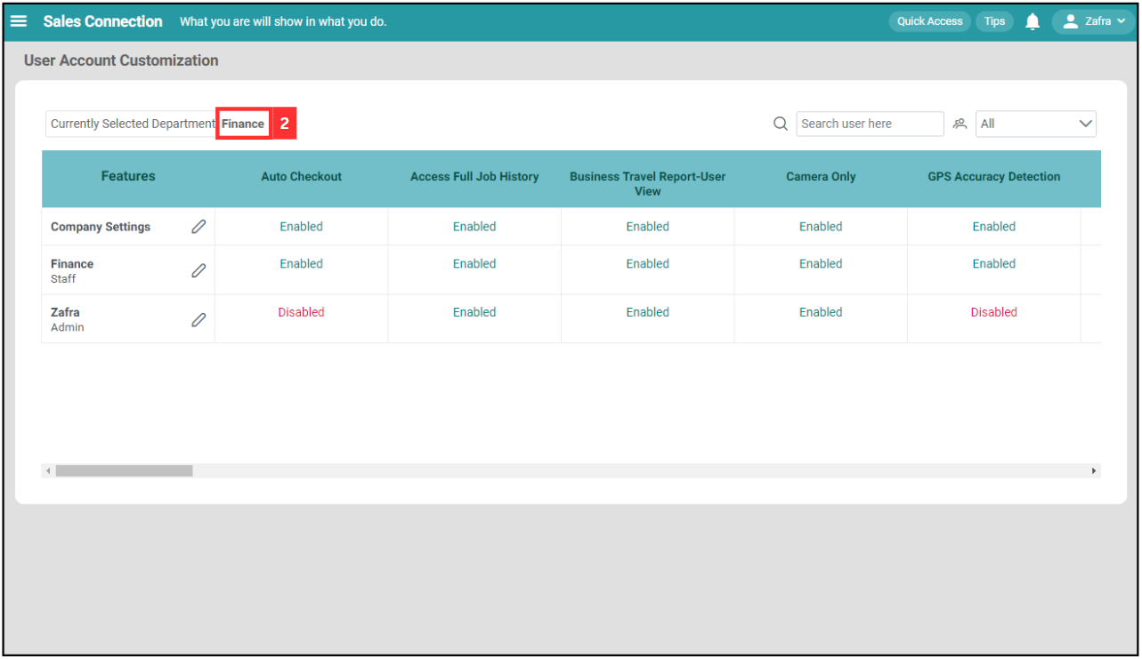Image resolution: width=1142 pixels, height=659 pixels.
Task: Click the Features column header
Action: [128, 176]
